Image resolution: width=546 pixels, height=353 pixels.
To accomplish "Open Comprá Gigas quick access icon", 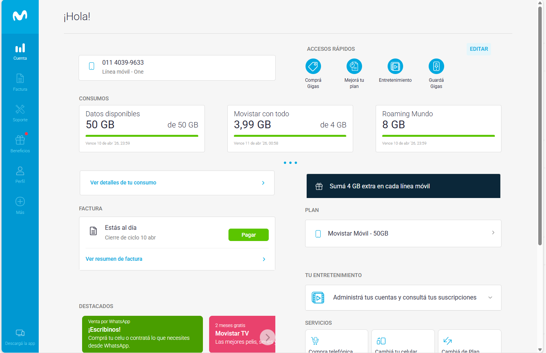I will coord(313,66).
